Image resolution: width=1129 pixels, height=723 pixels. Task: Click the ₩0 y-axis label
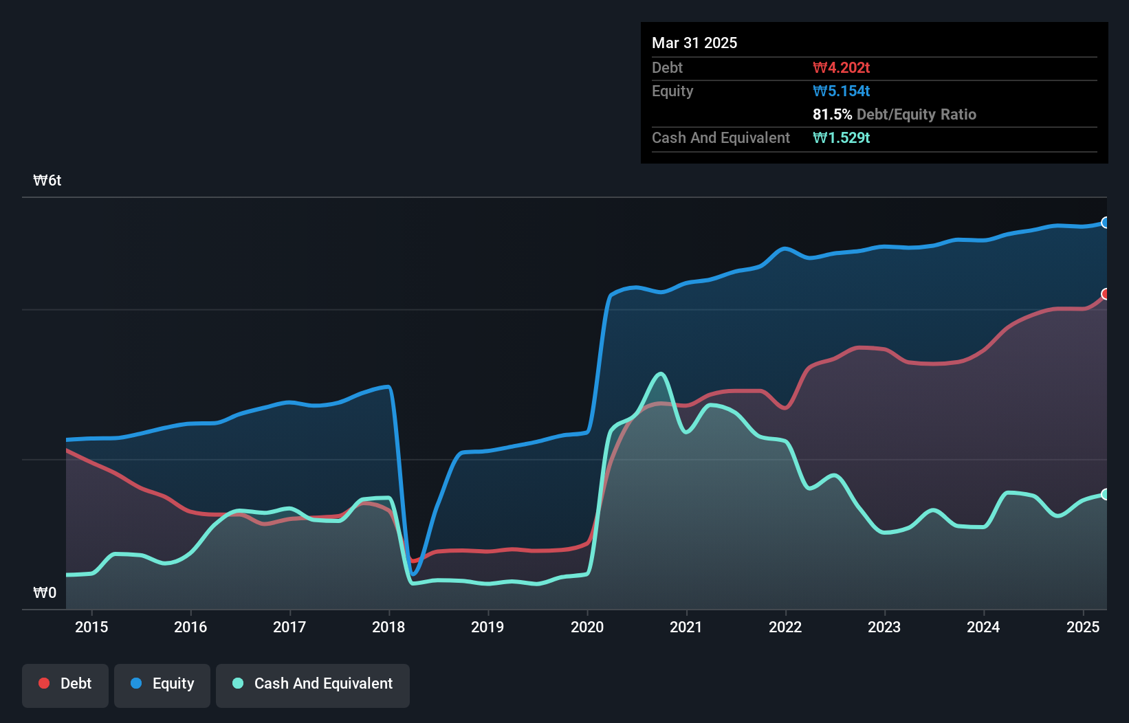45,593
